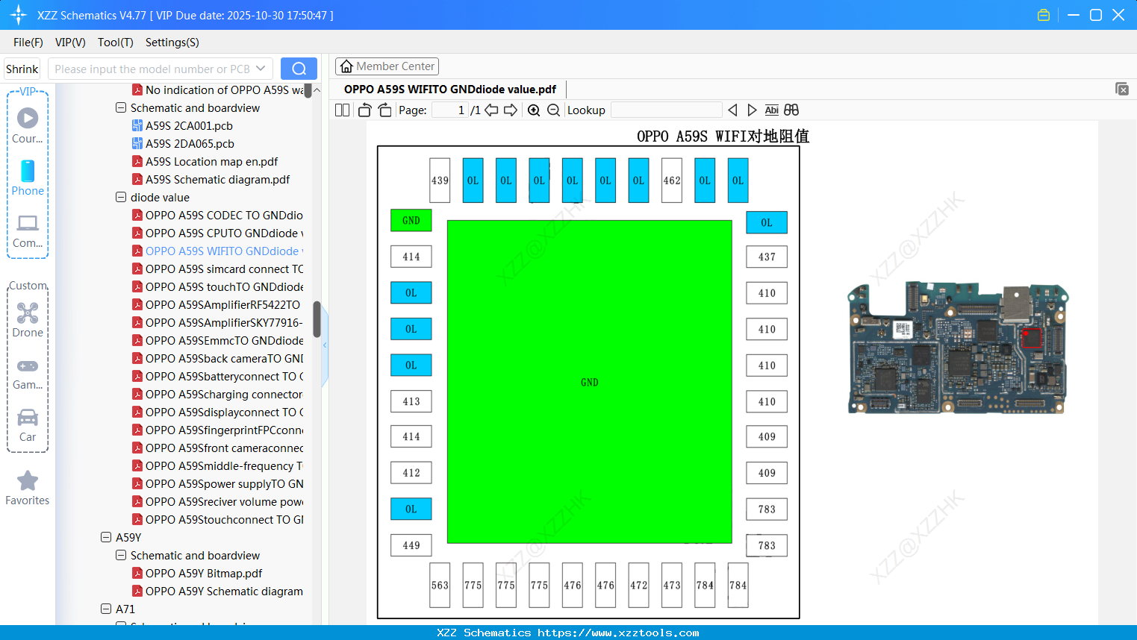Open the Settings(S) menu

tap(172, 43)
